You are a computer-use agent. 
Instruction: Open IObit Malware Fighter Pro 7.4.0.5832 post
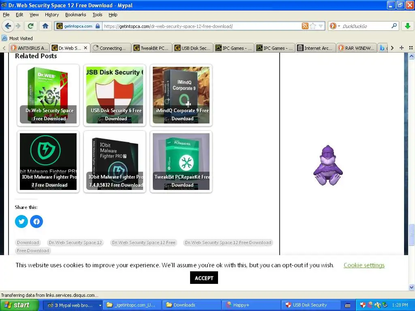tap(115, 162)
